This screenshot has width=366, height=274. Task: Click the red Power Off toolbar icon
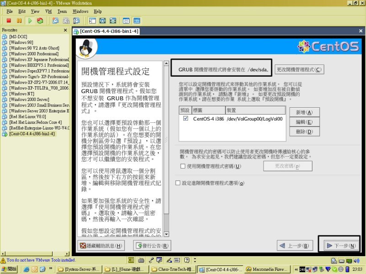coord(9,21)
